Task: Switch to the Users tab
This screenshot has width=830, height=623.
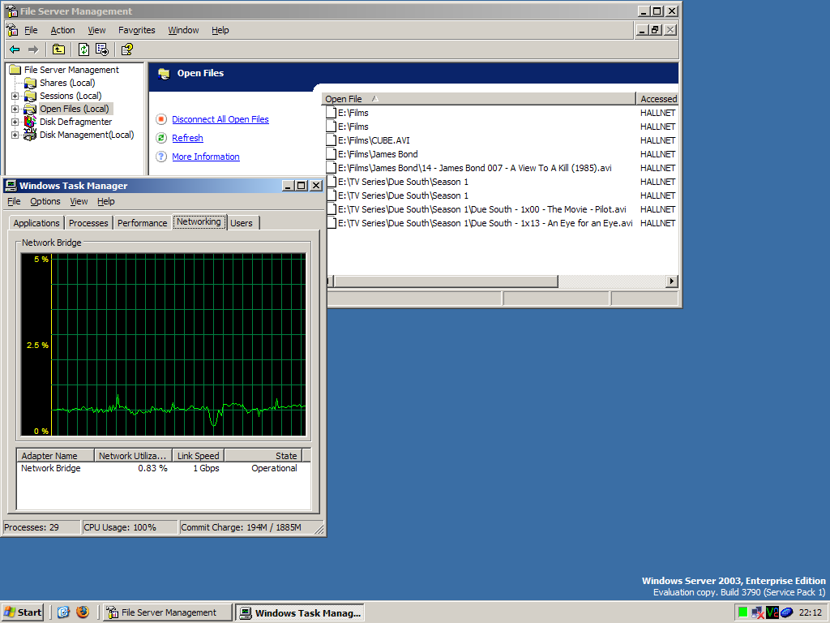Action: (x=242, y=223)
